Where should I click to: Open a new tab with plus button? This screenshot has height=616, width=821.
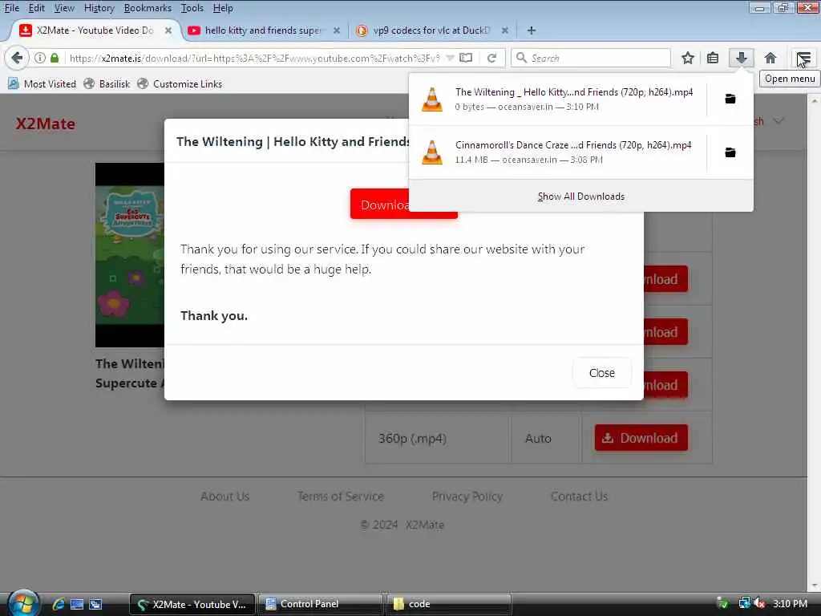pos(532,30)
